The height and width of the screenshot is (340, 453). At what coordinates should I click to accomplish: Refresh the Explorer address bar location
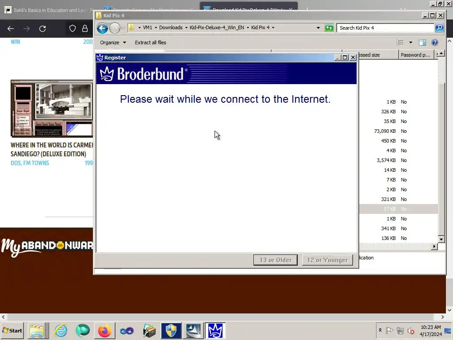pyautogui.click(x=329, y=28)
